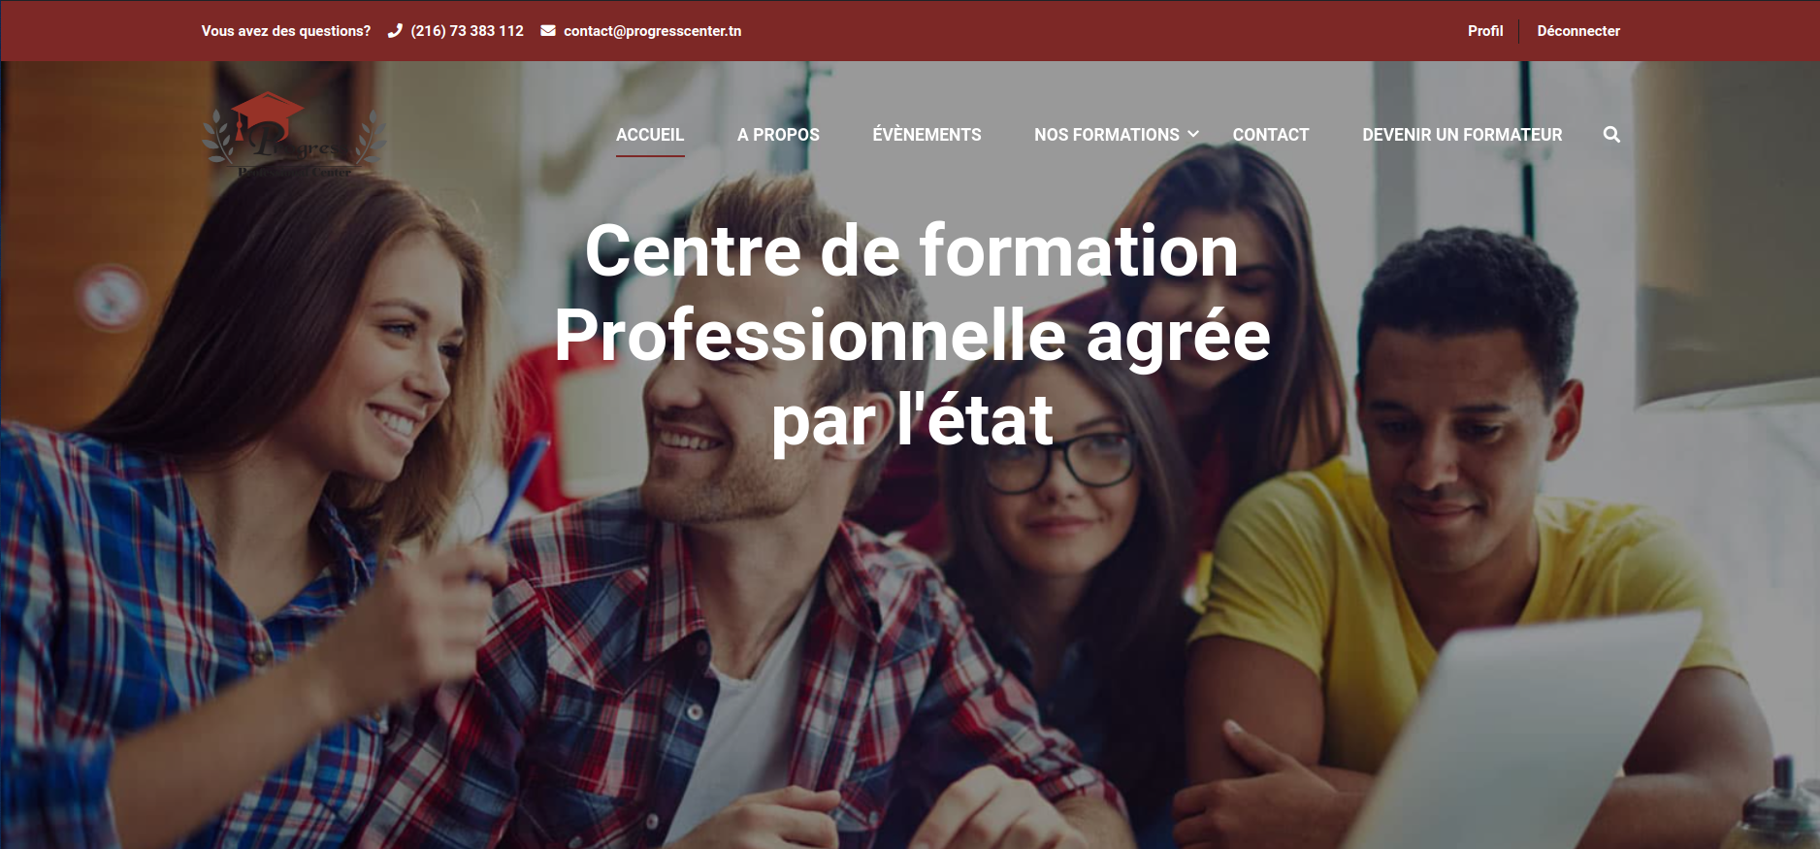Click the 'par l'état' heading line
1820x849 pixels.
912,420
